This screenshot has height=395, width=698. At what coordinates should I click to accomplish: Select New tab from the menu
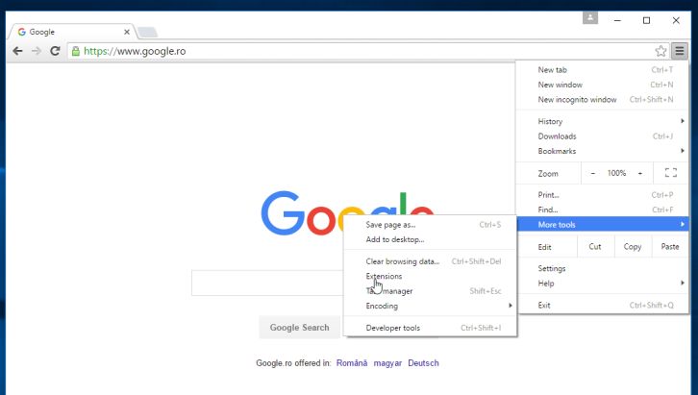tap(603, 70)
